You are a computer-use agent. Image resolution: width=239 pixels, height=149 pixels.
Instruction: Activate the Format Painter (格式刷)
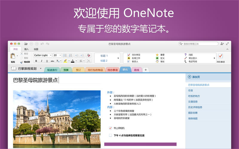point(25,62)
